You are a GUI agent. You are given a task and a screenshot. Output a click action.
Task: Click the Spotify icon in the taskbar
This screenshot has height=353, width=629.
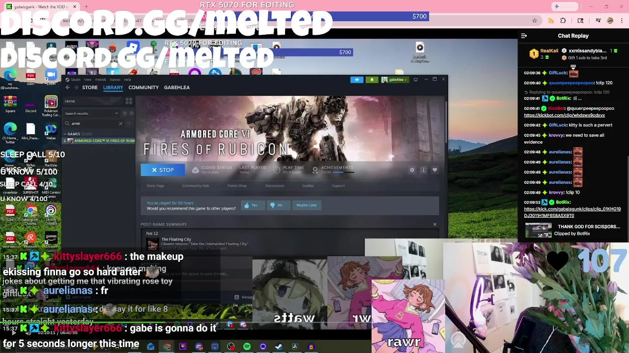click(247, 347)
